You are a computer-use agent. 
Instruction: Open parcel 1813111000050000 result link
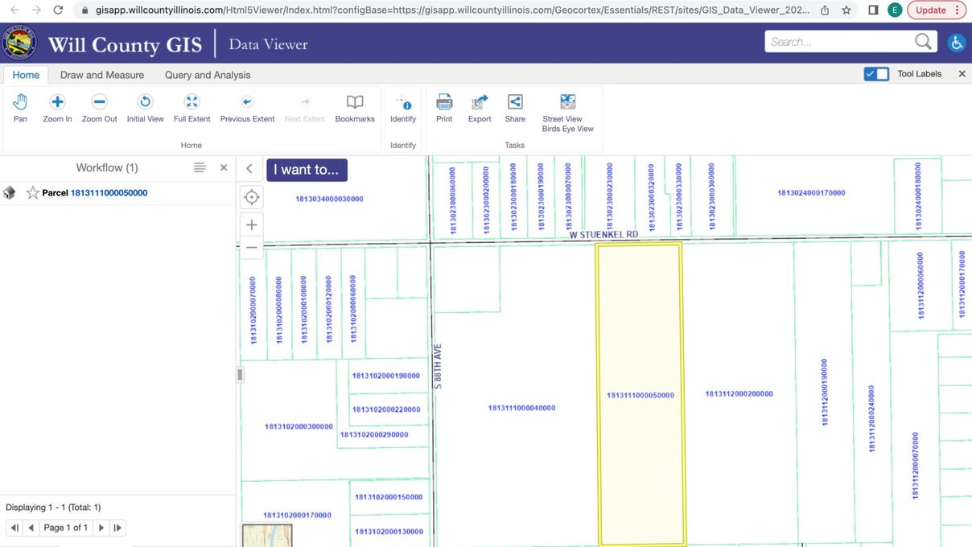point(109,193)
